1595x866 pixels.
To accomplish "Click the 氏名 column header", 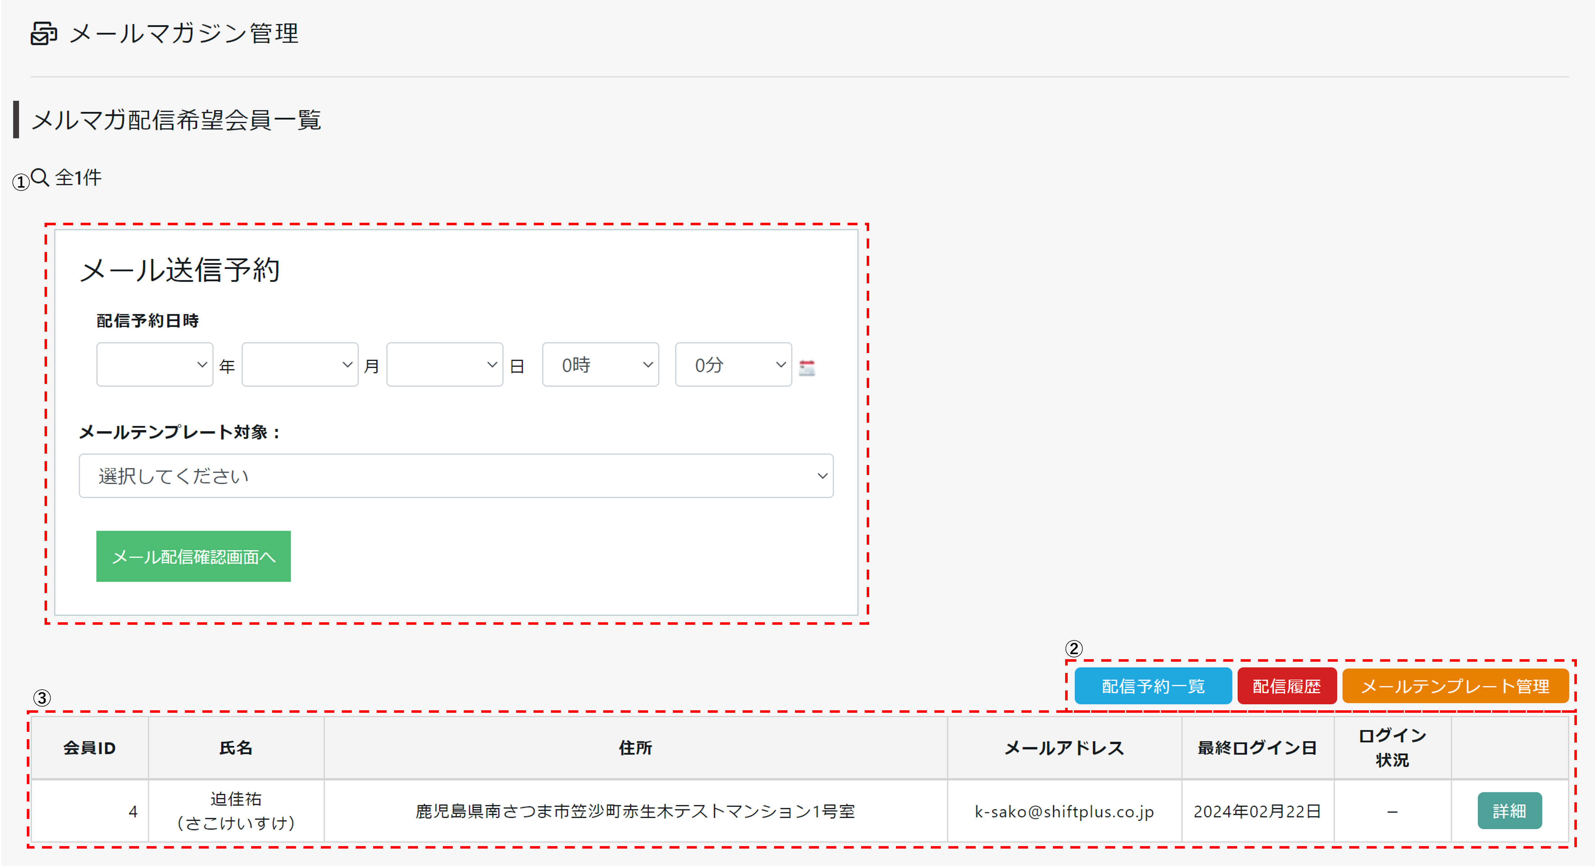I will point(236,748).
